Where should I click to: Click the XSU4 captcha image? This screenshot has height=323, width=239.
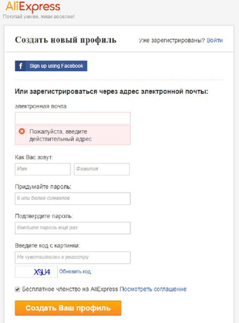(x=36, y=272)
